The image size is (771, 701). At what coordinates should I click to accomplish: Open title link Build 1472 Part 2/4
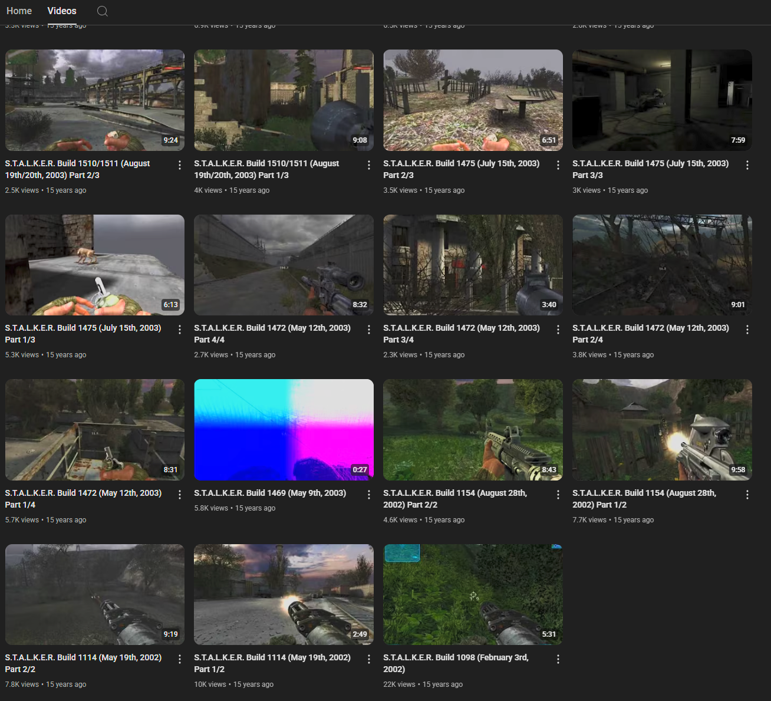click(x=651, y=334)
